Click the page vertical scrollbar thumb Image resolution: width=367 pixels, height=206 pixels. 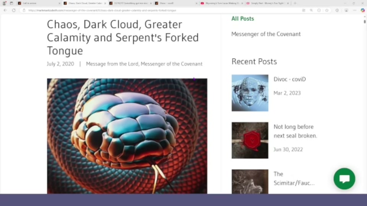pos(365,21)
